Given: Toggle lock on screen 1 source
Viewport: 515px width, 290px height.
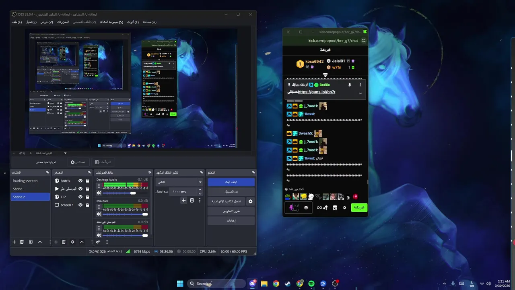Looking at the screenshot, I should point(87,205).
